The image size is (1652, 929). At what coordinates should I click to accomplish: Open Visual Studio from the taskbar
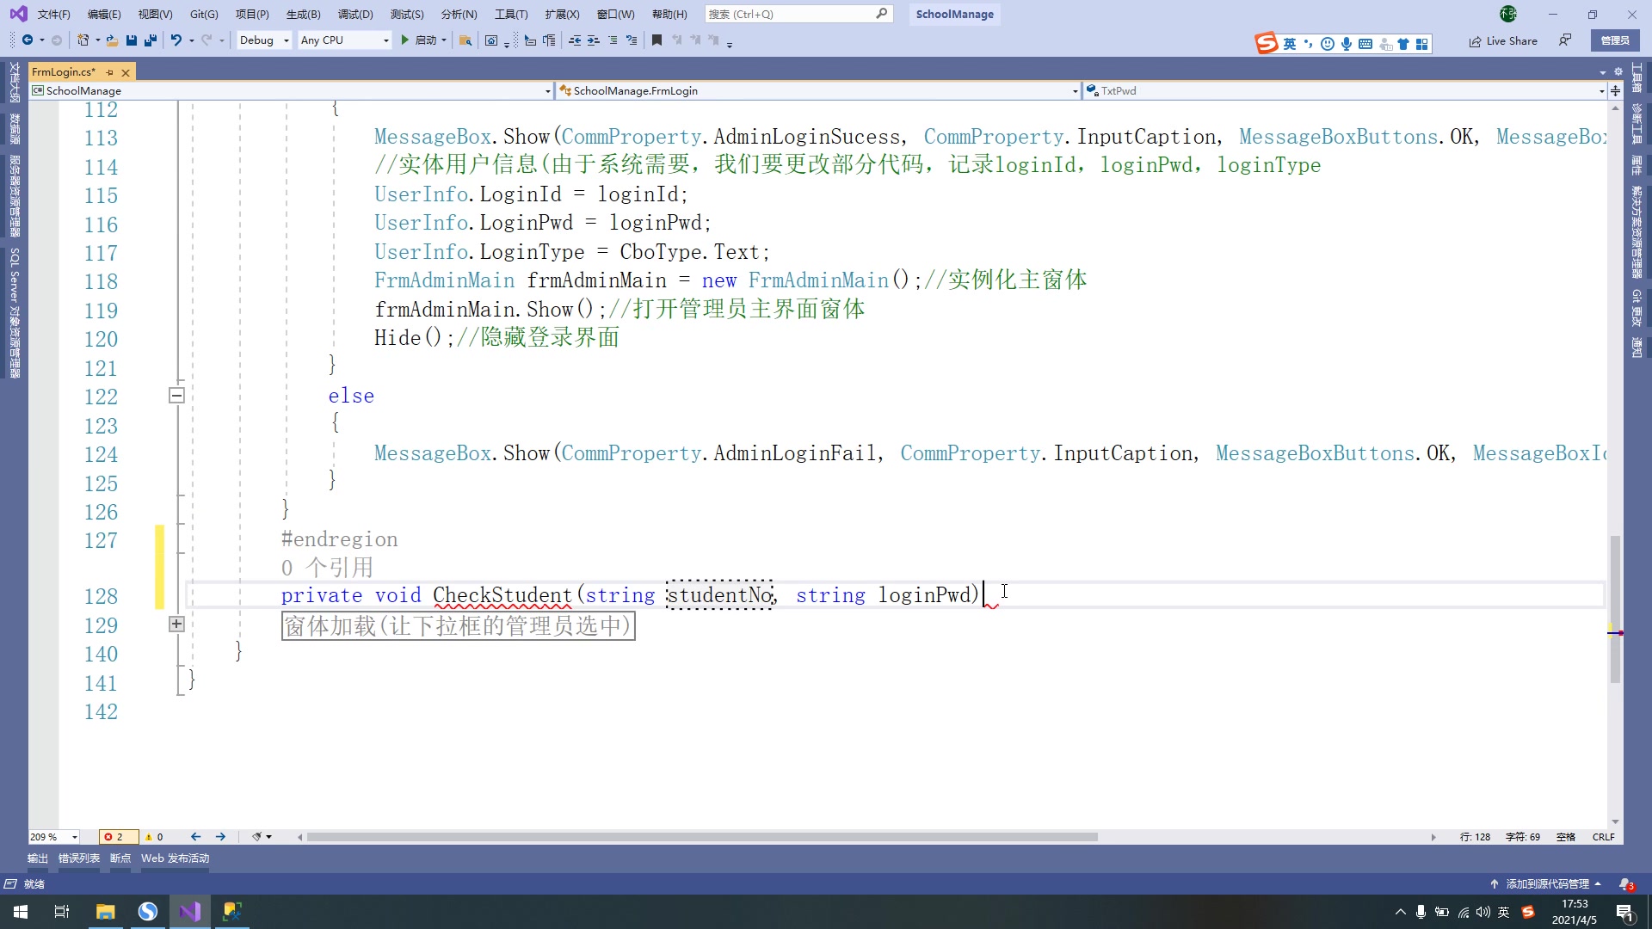pyautogui.click(x=190, y=912)
